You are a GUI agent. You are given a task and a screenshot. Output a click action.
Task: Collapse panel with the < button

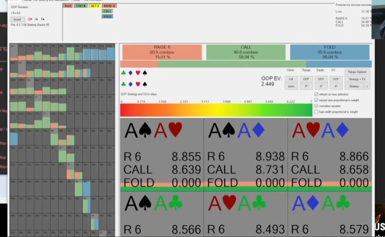point(367,86)
